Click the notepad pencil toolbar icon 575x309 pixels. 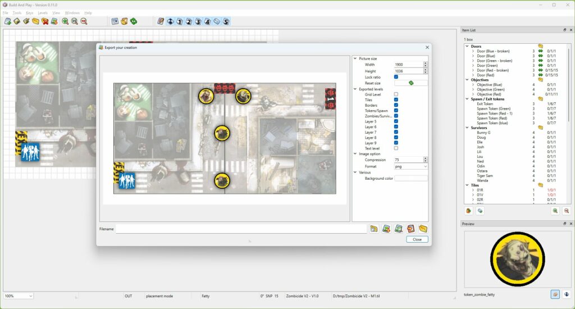click(x=161, y=21)
